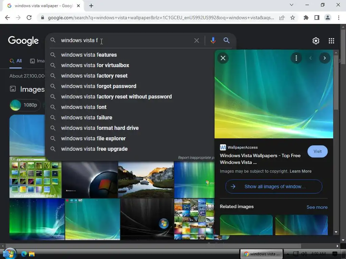Click the page horizontal scrollbar

pos(153,246)
